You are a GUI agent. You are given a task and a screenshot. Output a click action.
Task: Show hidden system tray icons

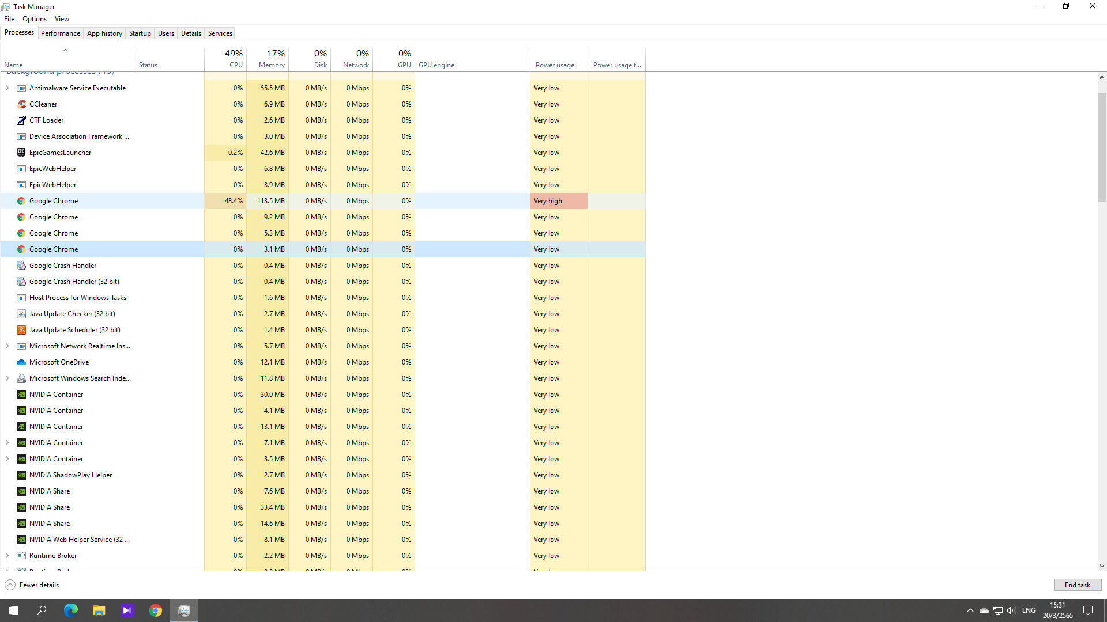tap(970, 610)
